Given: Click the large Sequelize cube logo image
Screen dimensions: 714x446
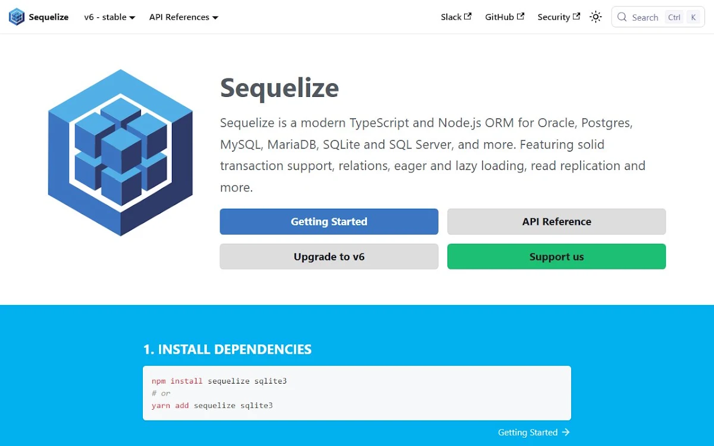Looking at the screenshot, I should (x=120, y=153).
